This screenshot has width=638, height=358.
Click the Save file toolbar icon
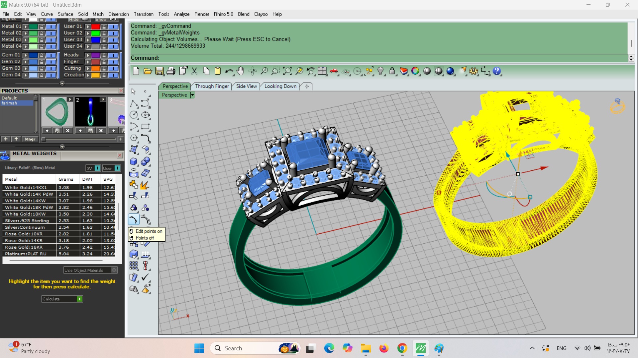(x=159, y=71)
